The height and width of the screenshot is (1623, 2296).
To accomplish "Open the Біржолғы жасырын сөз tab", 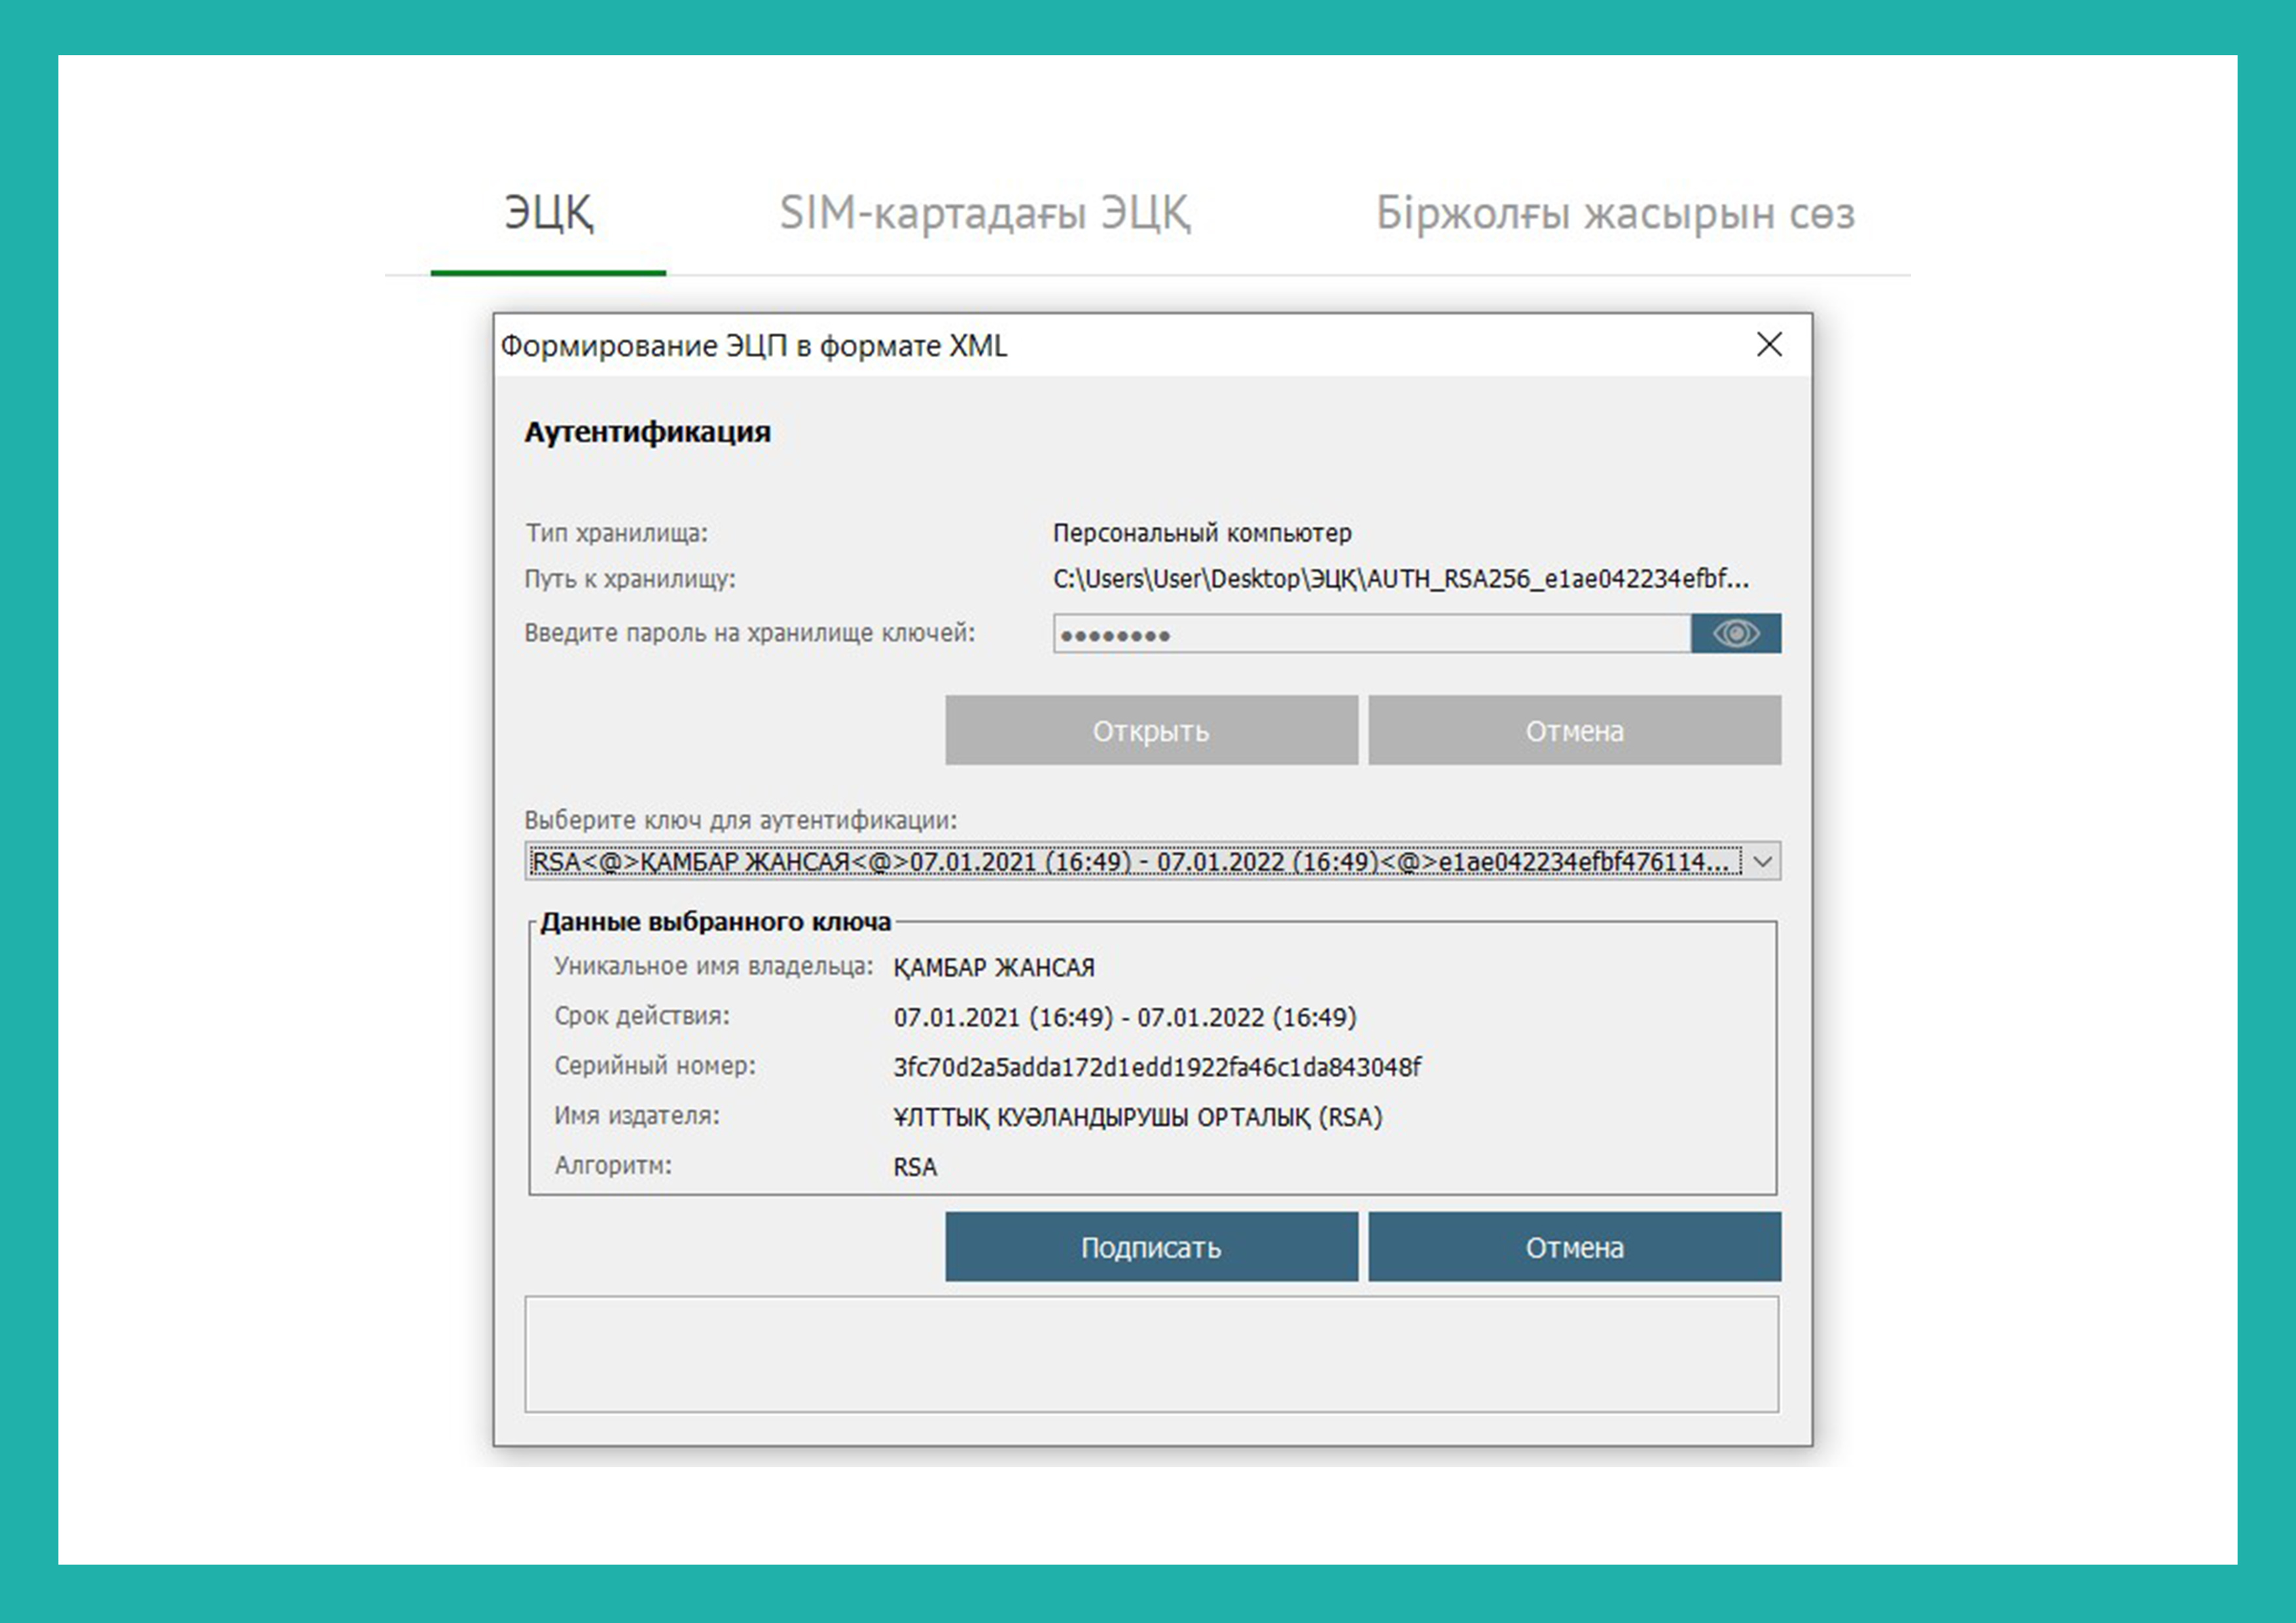I will [x=1615, y=213].
